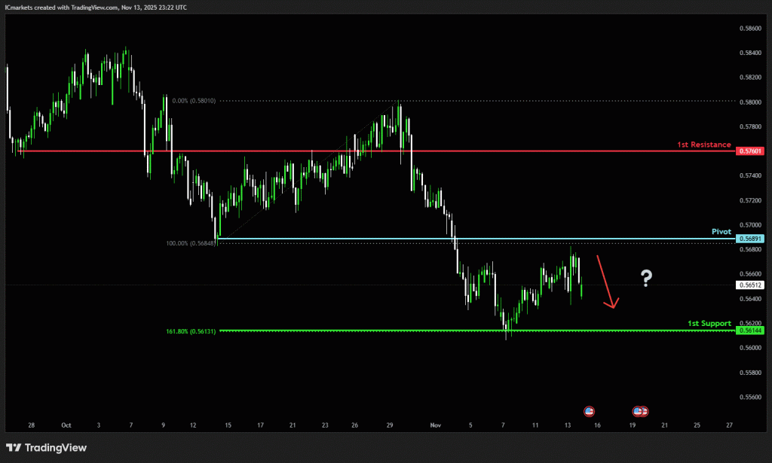Click the 0.55600 price axis label

pyautogui.click(x=751, y=397)
